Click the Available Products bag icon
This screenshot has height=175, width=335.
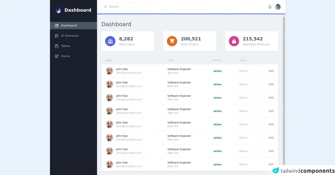pos(234,41)
